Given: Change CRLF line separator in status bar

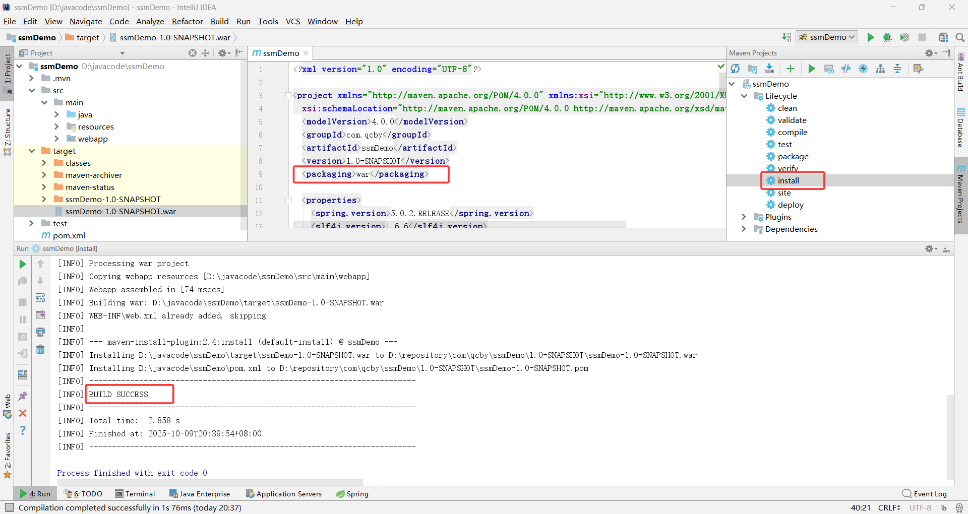Looking at the screenshot, I should [x=889, y=507].
